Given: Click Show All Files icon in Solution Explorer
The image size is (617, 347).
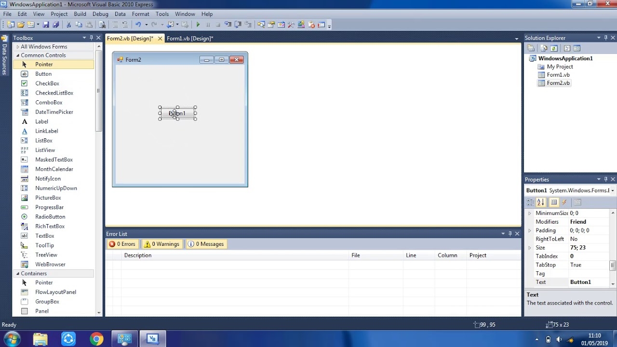Looking at the screenshot, I should 543,48.
